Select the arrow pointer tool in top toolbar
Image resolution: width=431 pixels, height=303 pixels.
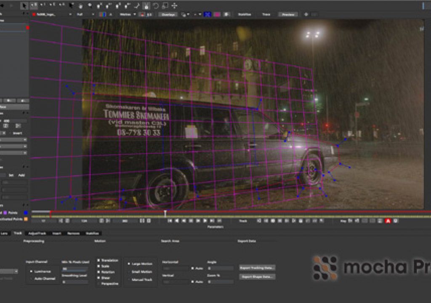tap(24, 5)
